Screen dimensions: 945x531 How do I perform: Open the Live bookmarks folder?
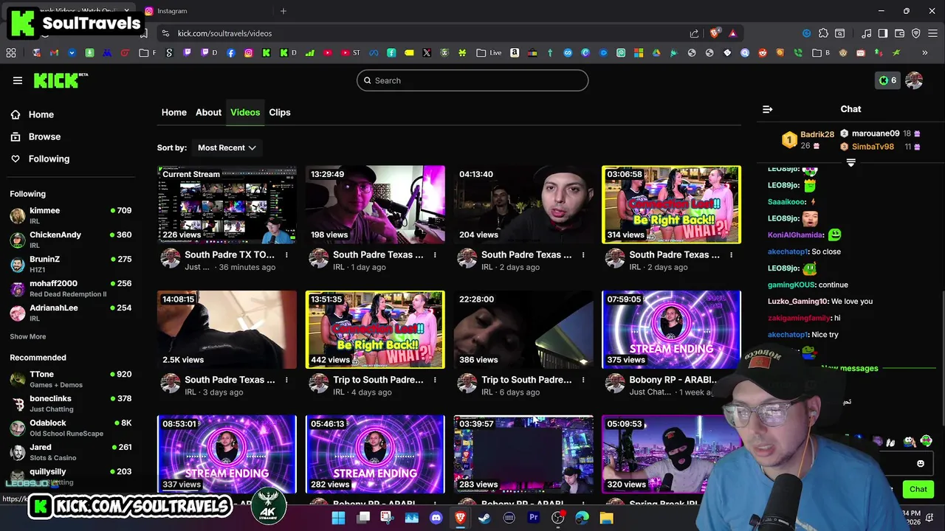pyautogui.click(x=489, y=53)
